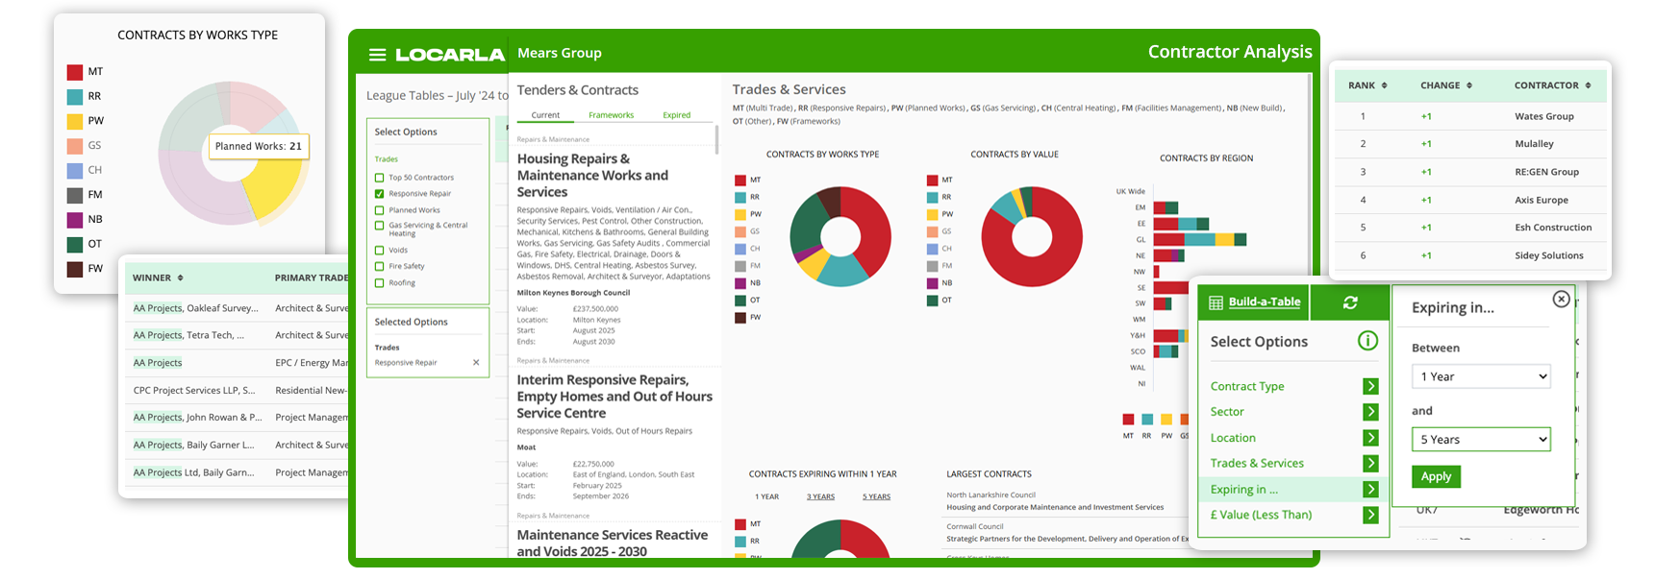The image size is (1655, 579).
Task: Remove the Responsive Repair selected option
Action: (x=476, y=363)
